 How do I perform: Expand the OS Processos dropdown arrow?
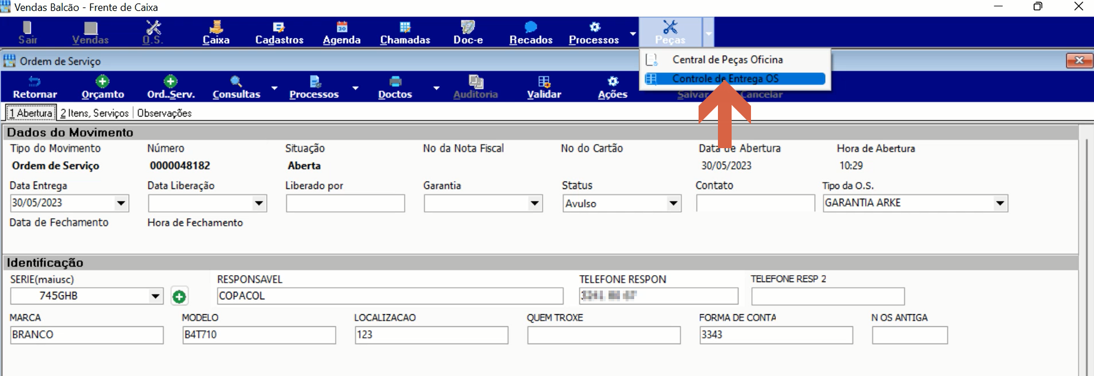coord(355,88)
